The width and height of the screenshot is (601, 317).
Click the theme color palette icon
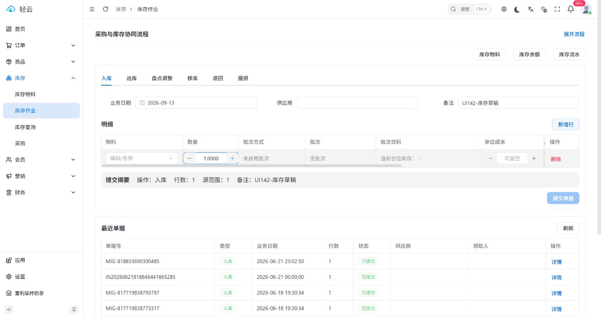(x=544, y=9)
